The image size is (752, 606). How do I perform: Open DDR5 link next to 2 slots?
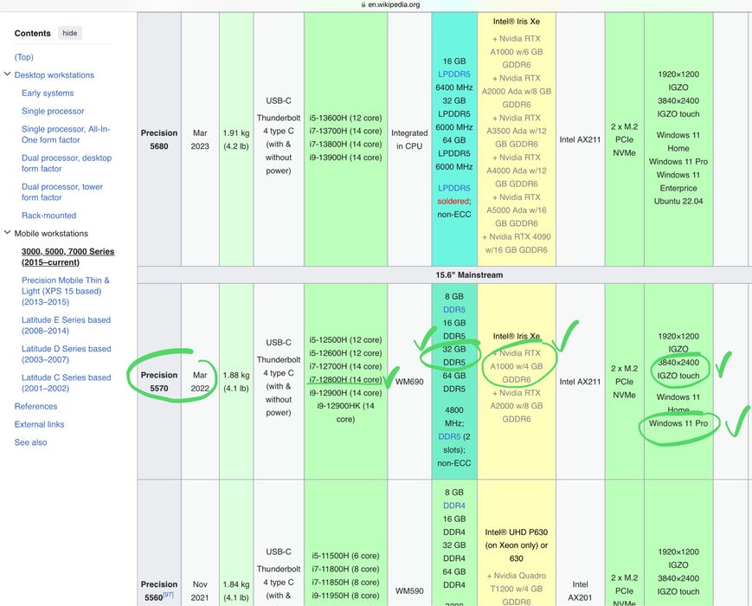point(449,436)
